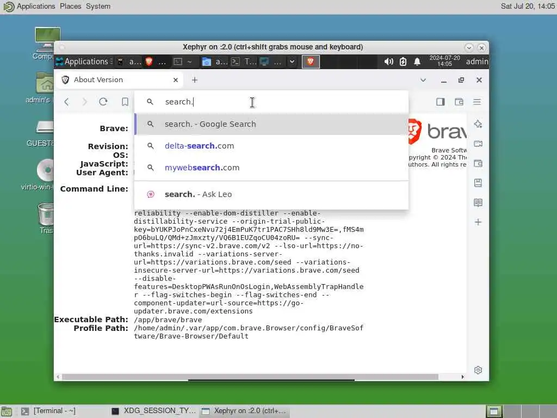Open reading list icon in the sidebar
Viewport: 557px width, 418px height.
pyautogui.click(x=478, y=202)
